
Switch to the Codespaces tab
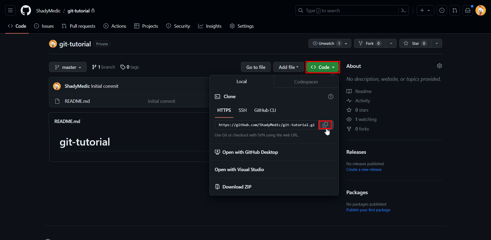[306, 82]
